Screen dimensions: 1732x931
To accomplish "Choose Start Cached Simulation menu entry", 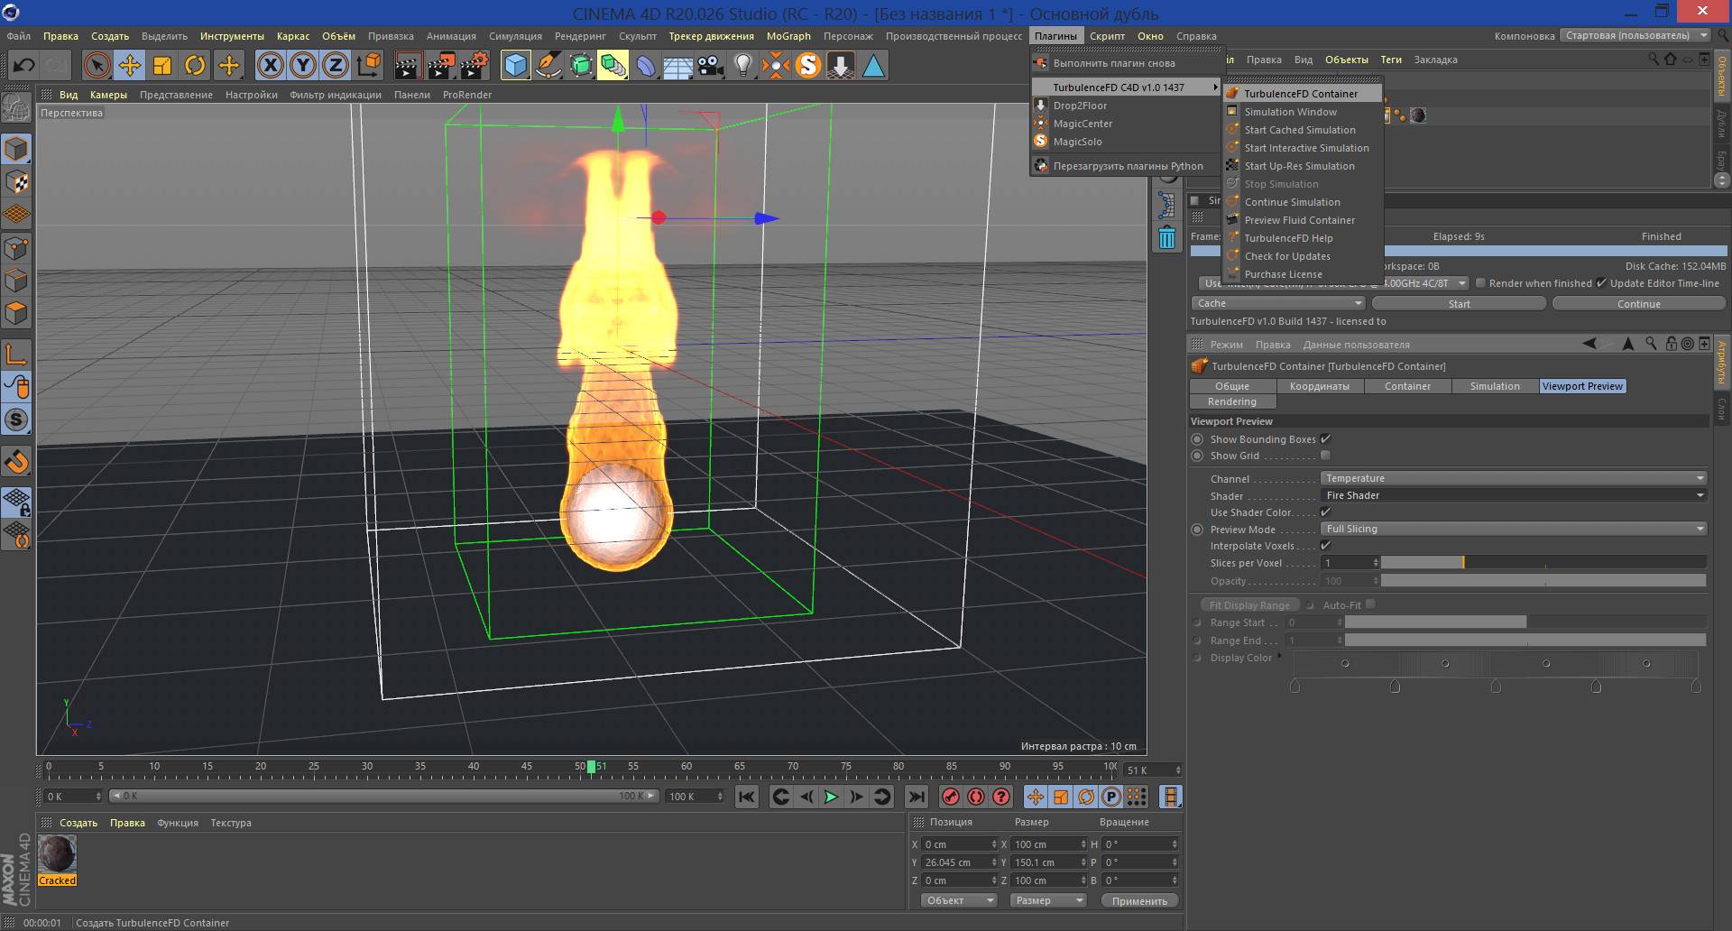I will click(x=1300, y=130).
